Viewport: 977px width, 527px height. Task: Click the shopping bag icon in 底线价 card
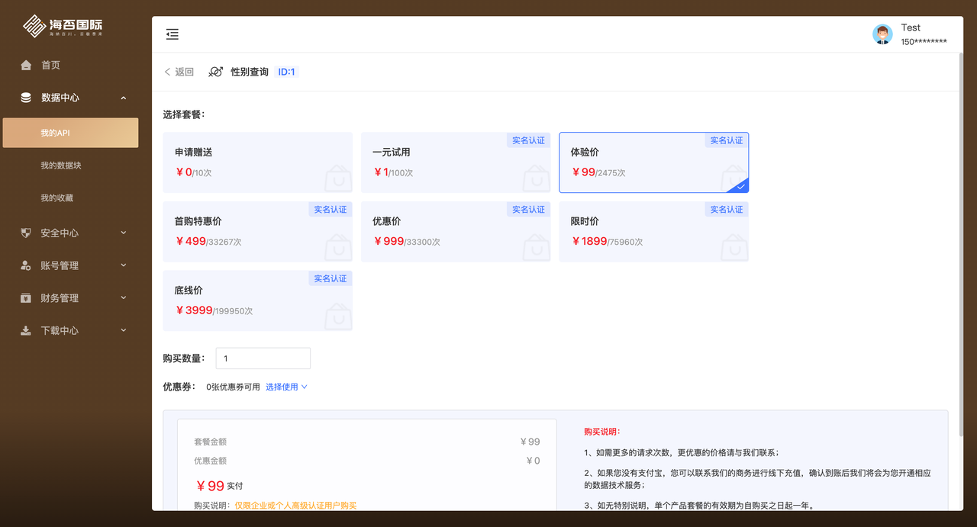pos(338,317)
